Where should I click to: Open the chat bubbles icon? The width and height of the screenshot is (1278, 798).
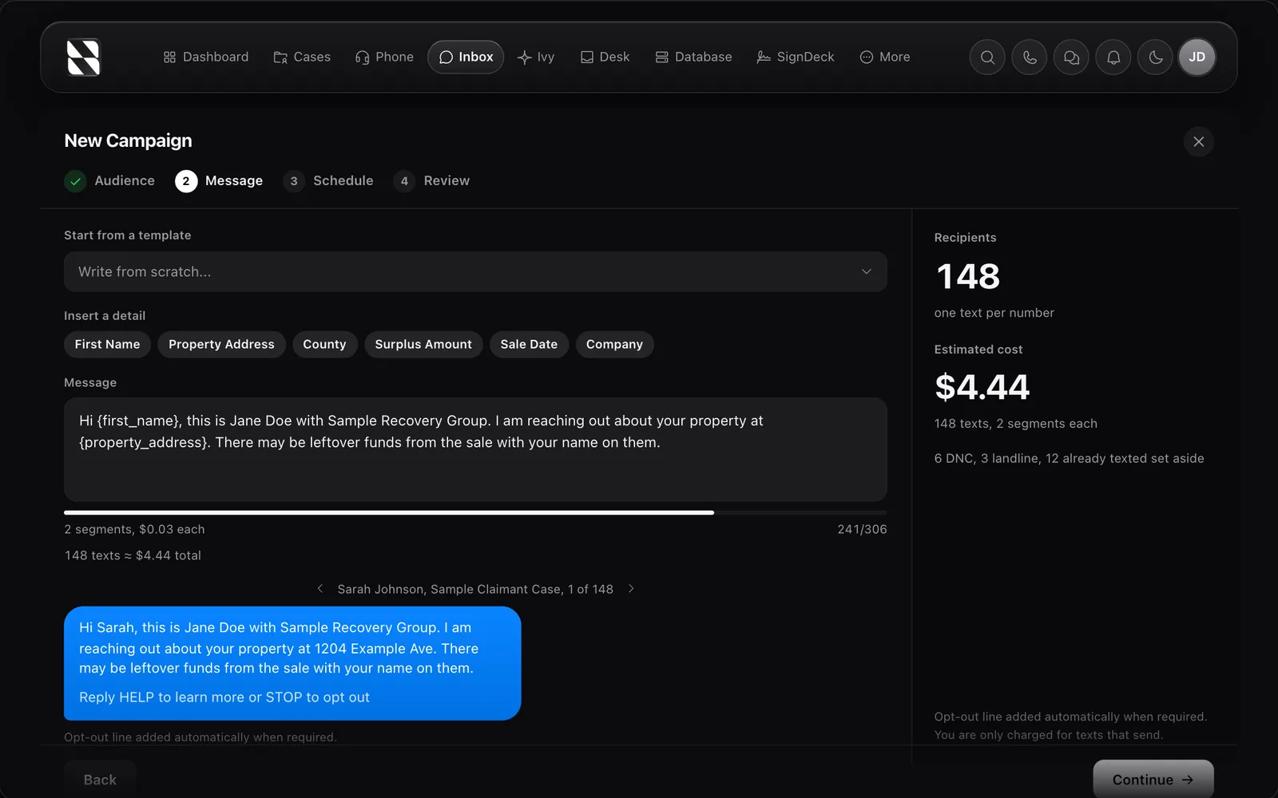[x=1071, y=57]
